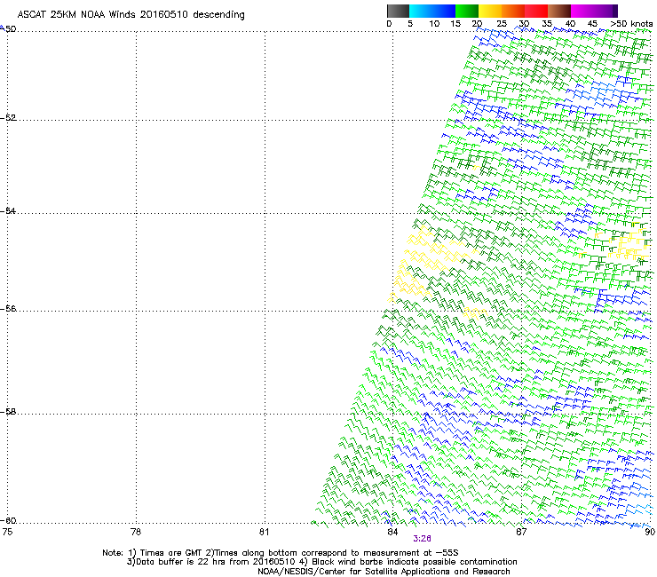Click the cyan-blue 5-15 knots color band
This screenshot has width=657, height=577.
(x=431, y=11)
